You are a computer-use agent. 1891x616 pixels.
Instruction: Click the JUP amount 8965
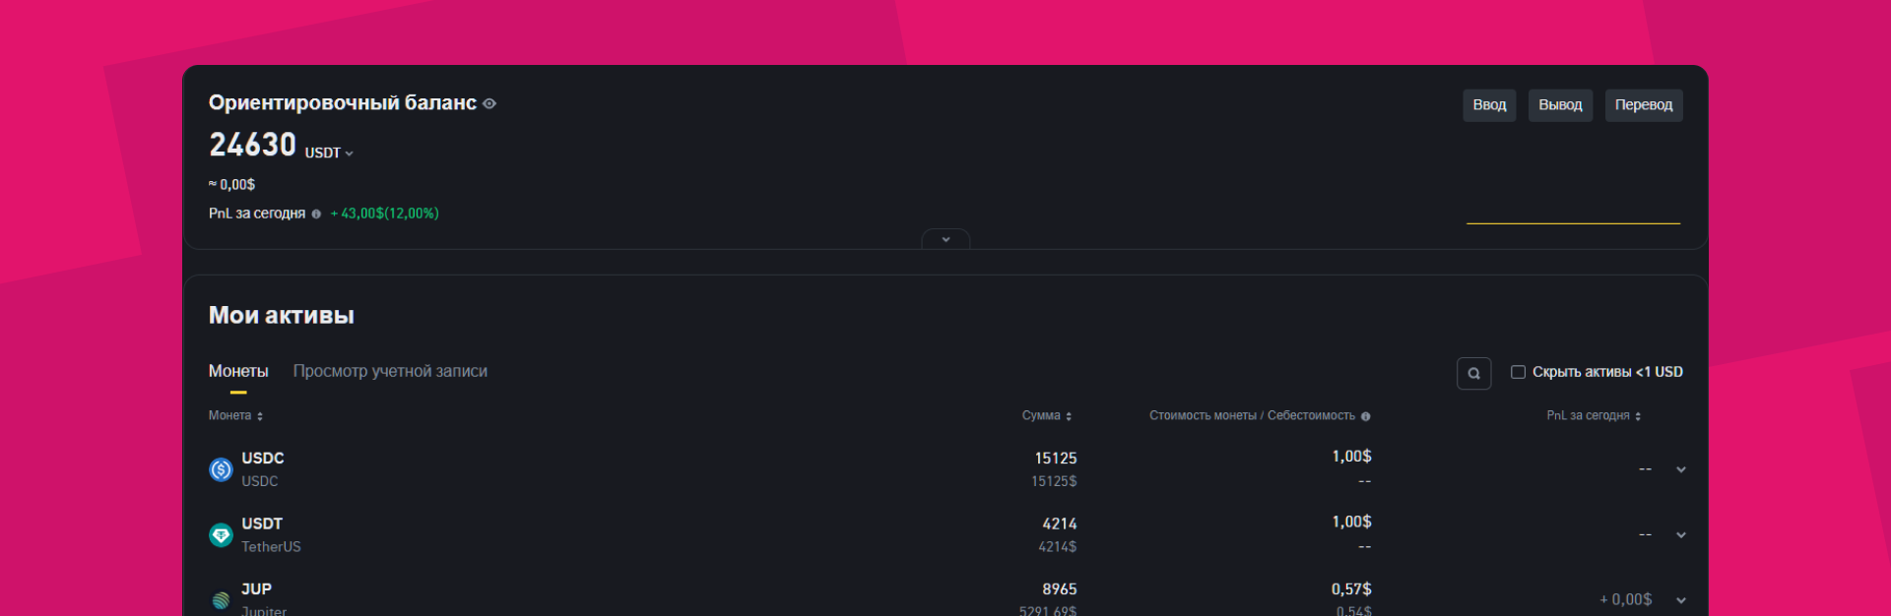(1060, 589)
